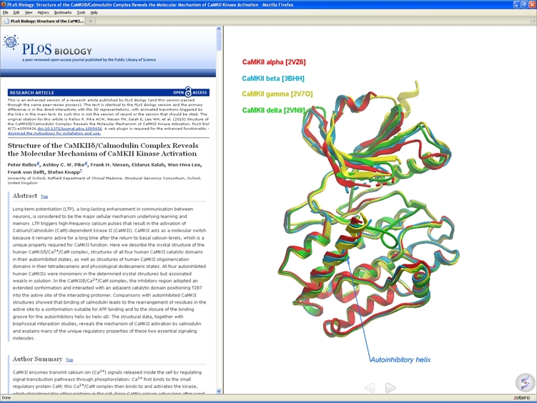537x403 pixels.
Task: Open the Bookmarks menu
Action: point(62,12)
